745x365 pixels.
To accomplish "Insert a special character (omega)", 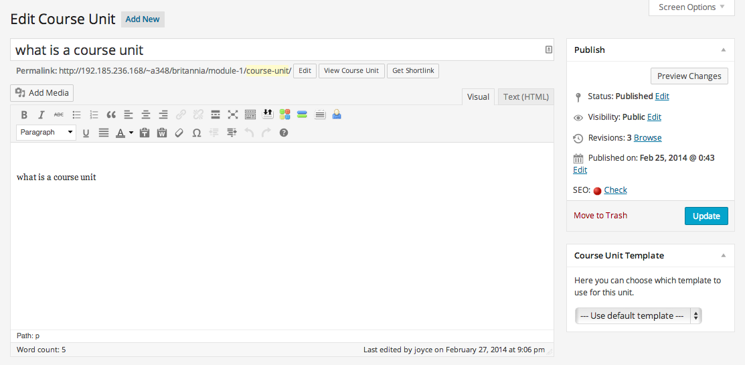I will click(x=197, y=133).
